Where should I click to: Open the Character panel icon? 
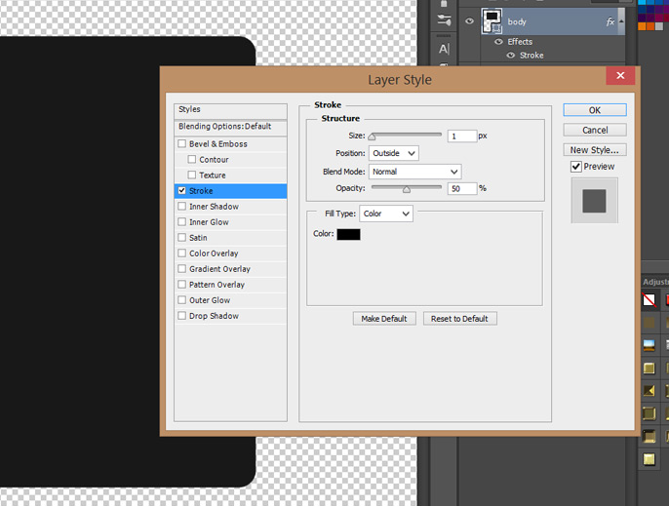(444, 48)
